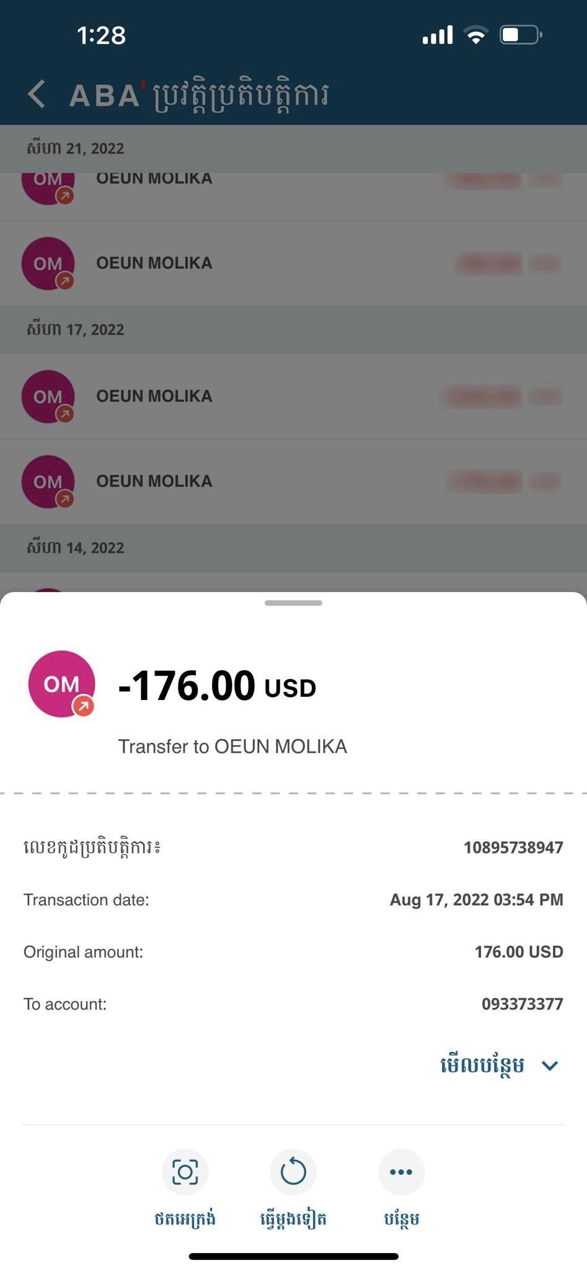The width and height of the screenshot is (587, 1271).
Task: Select the OEUN MOLIKA row above August 17 header
Action: [293, 263]
